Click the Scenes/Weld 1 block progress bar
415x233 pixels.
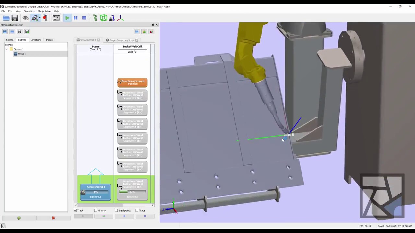(96, 192)
